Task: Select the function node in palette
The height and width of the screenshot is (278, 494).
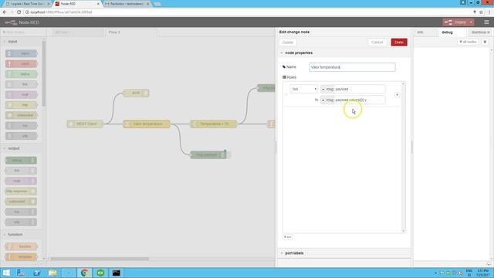Action: (x=22, y=246)
